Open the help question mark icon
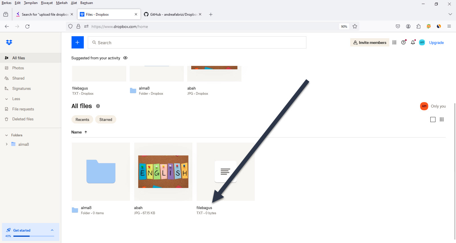The width and height of the screenshot is (456, 243). click(x=403, y=42)
